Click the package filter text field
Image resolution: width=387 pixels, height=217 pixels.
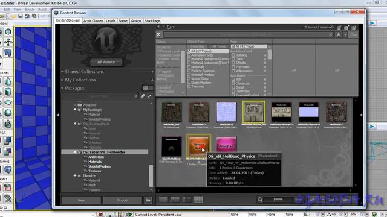pyautogui.click(x=97, y=96)
